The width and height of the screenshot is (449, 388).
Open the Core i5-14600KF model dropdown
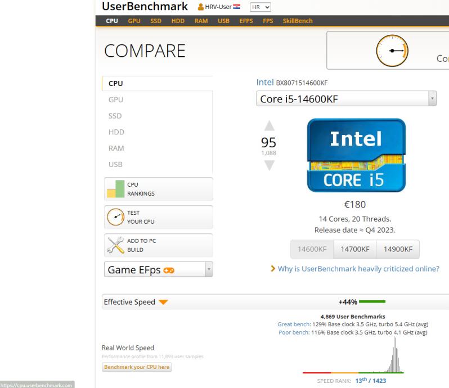[346, 99]
